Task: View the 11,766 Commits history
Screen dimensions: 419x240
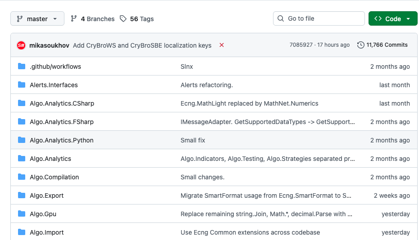Action: pyautogui.click(x=383, y=45)
